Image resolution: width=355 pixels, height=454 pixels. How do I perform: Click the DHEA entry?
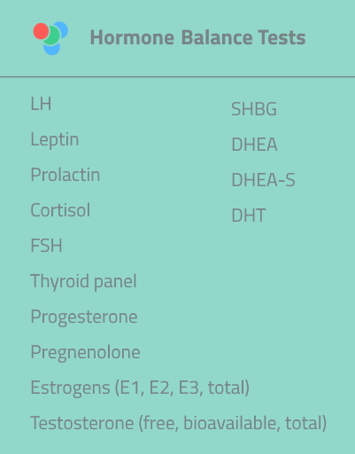tap(254, 145)
